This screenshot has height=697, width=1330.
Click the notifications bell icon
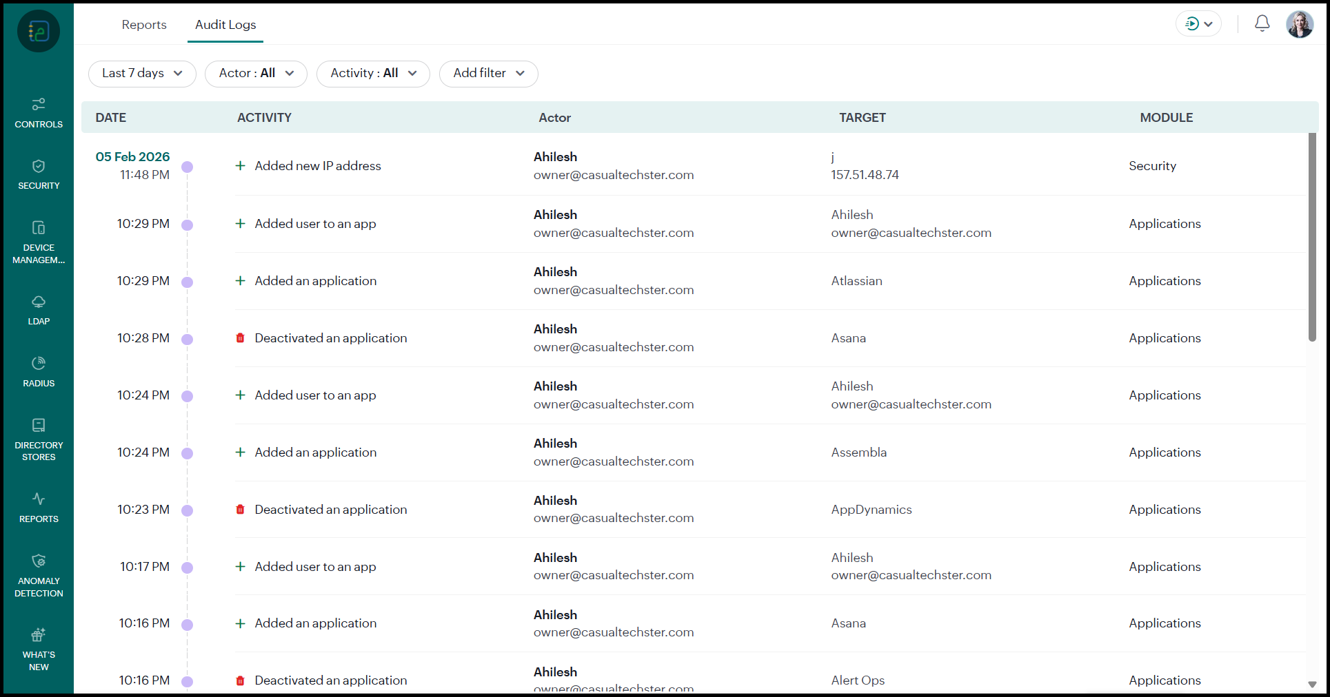[1262, 24]
